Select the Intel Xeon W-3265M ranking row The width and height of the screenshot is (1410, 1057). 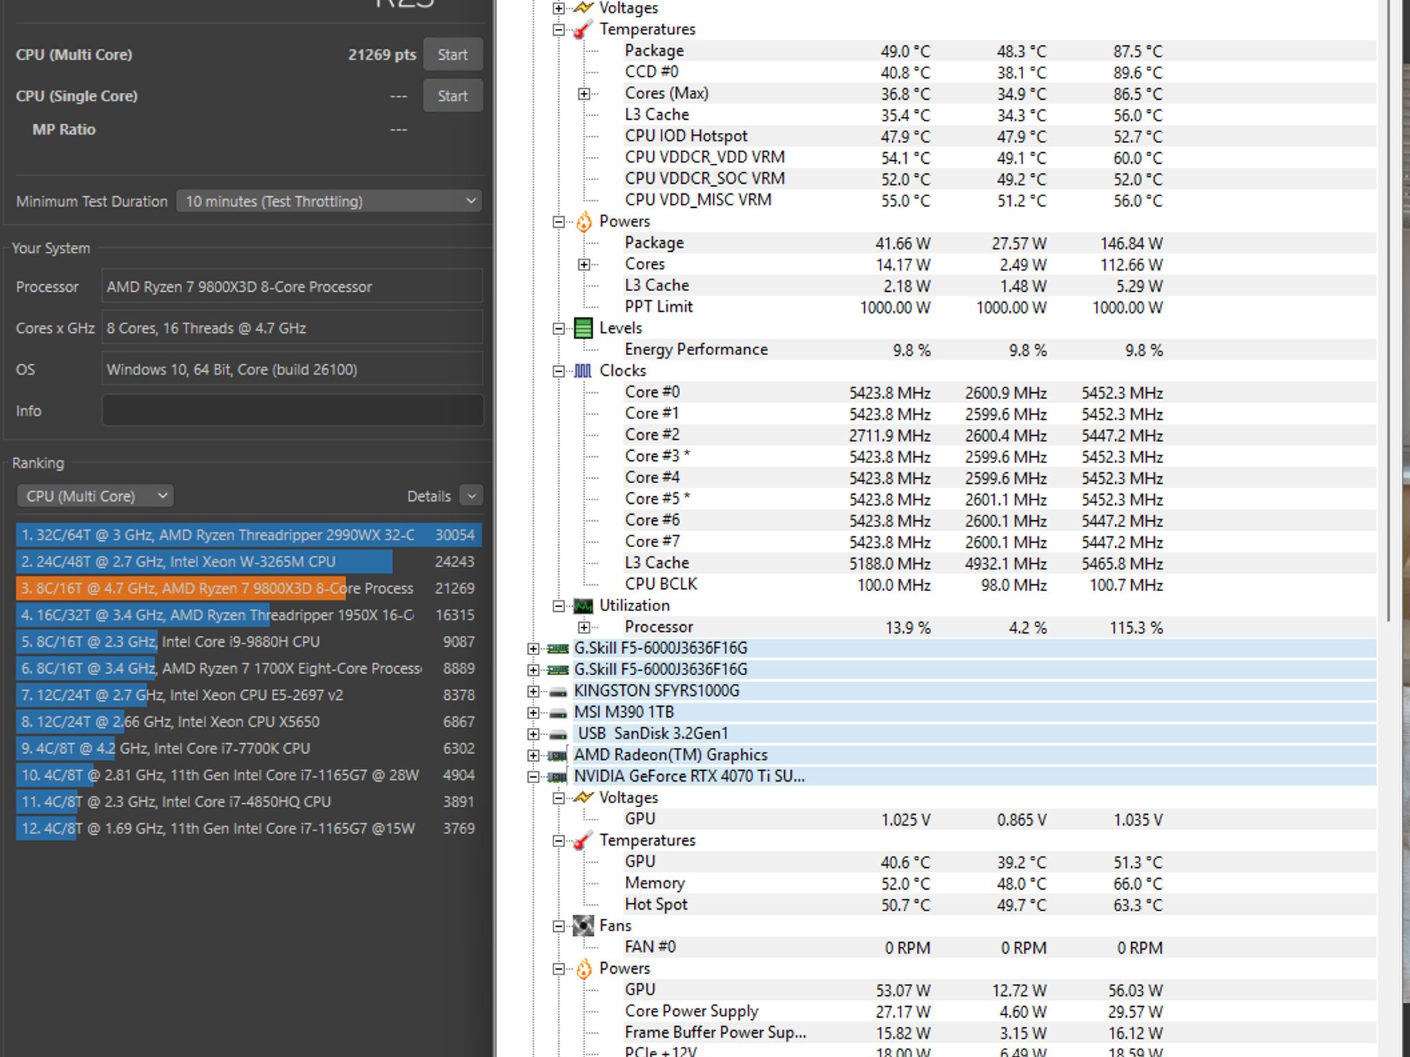[x=249, y=562]
